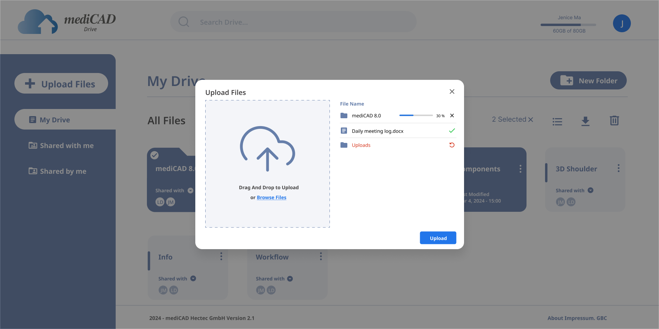Focus the Search Drive field
The width and height of the screenshot is (659, 329).
[293, 22]
